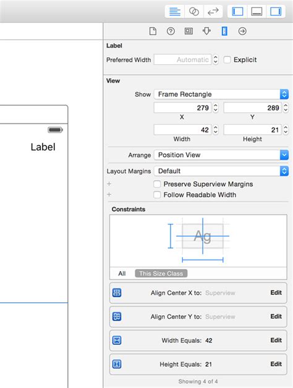This screenshot has height=388, width=293.
Task: Open the Connections inspector
Action: 242,31
